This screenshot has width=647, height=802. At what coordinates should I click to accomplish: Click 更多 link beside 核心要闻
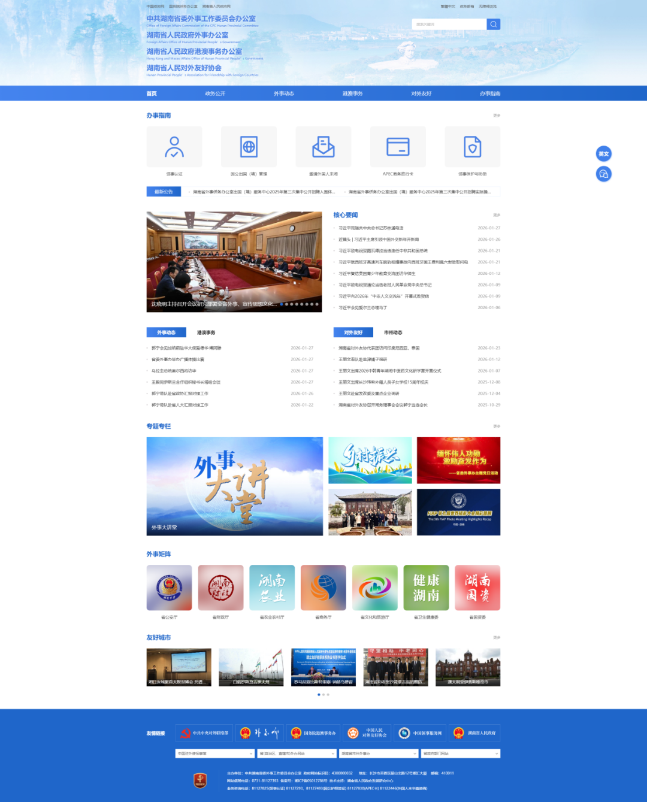coord(497,215)
